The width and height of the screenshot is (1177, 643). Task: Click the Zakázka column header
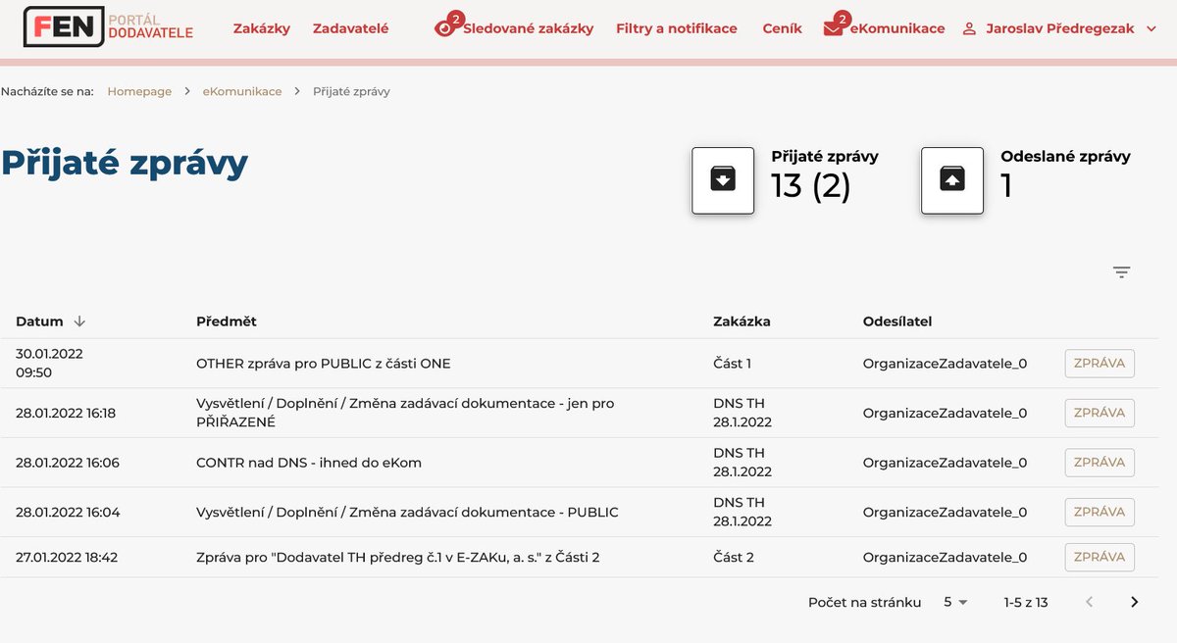(x=742, y=321)
